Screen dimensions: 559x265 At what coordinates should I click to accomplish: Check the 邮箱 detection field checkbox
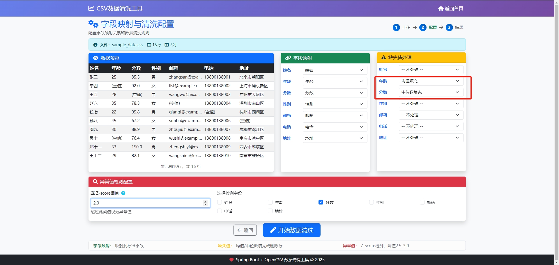coord(422,202)
